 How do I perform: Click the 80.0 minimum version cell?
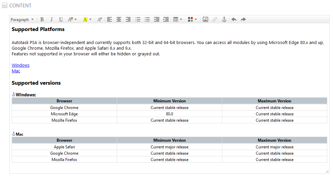(x=169, y=114)
